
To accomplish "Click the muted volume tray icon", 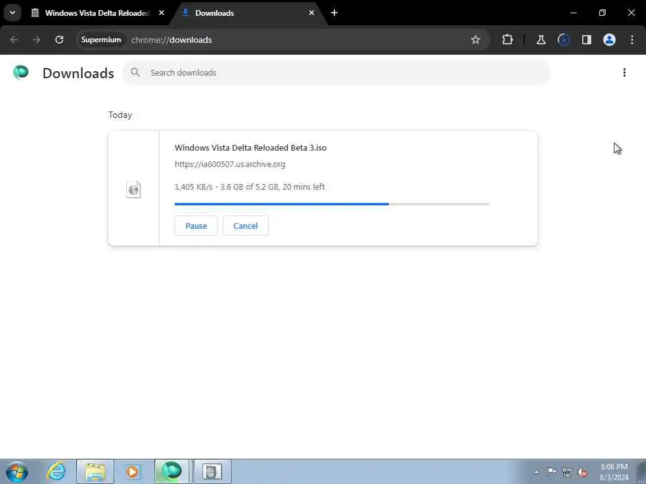I will [x=582, y=472].
